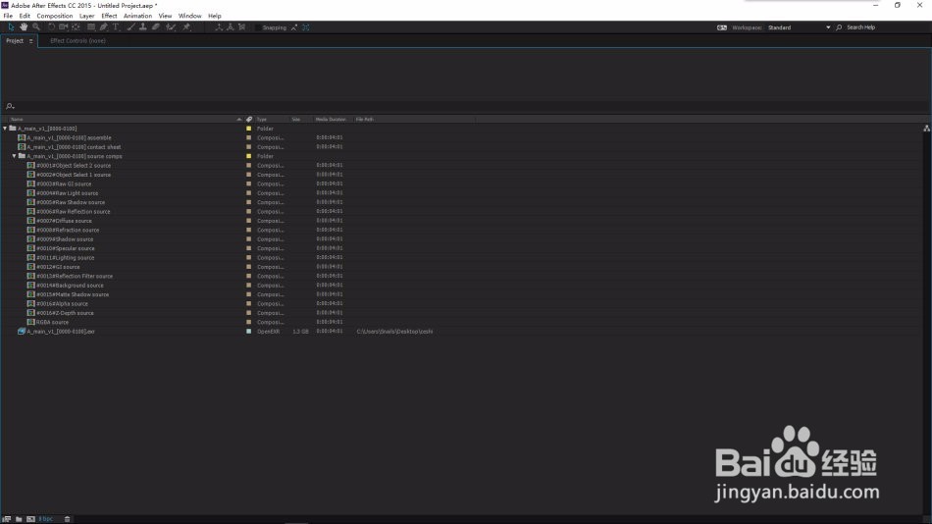Select #0006#Raw Reflection source comp

pyautogui.click(x=74, y=212)
